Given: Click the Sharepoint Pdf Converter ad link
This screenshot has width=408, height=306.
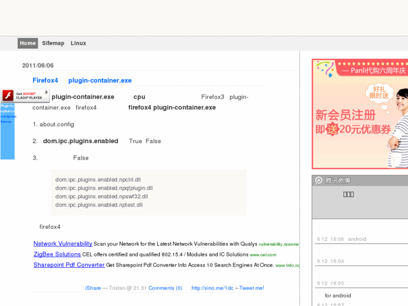Looking at the screenshot, I should tap(69, 265).
